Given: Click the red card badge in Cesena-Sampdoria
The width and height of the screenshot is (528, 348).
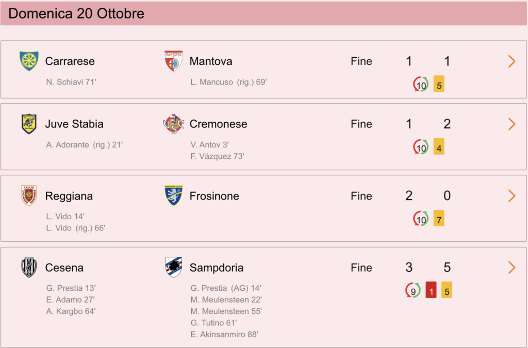Looking at the screenshot, I should tap(431, 290).
